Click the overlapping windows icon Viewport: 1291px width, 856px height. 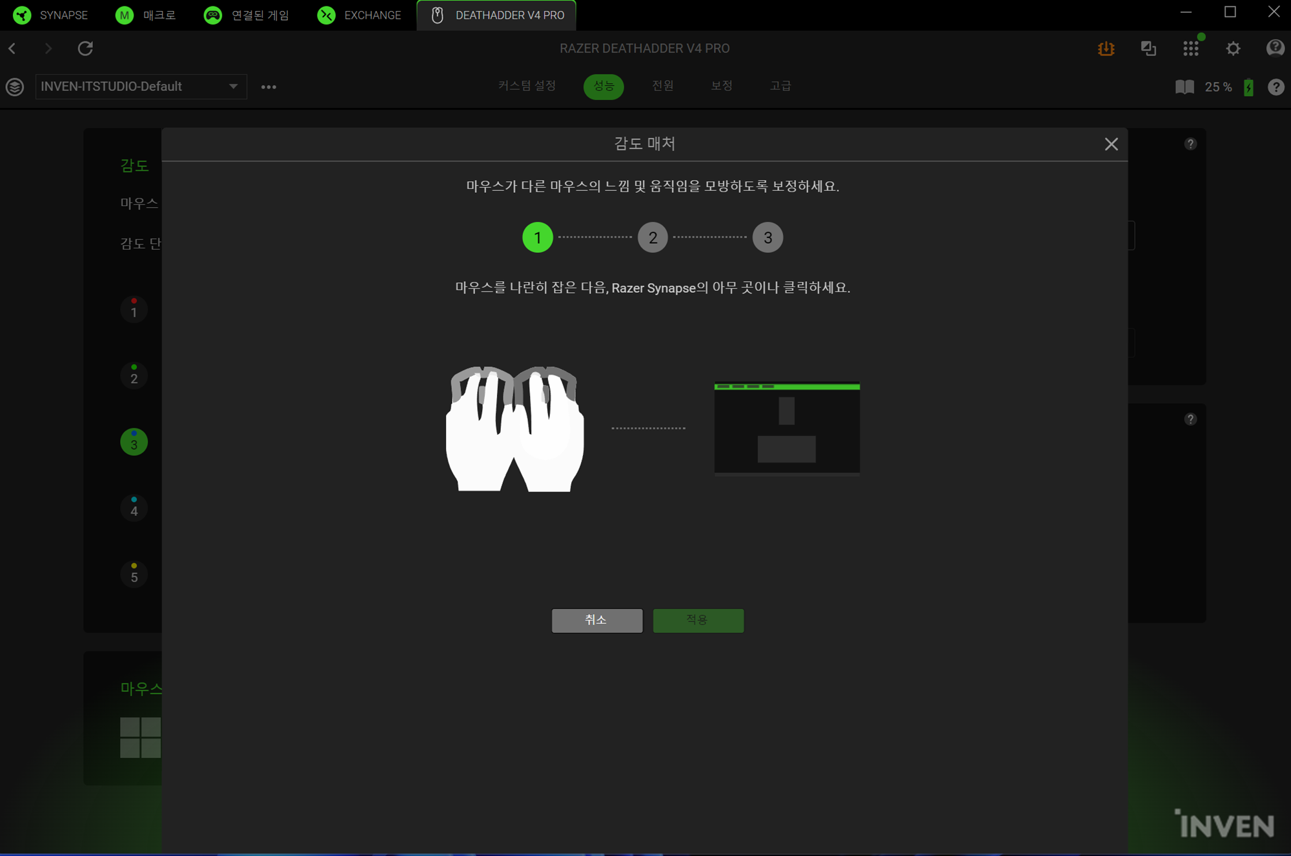pyautogui.click(x=1148, y=48)
